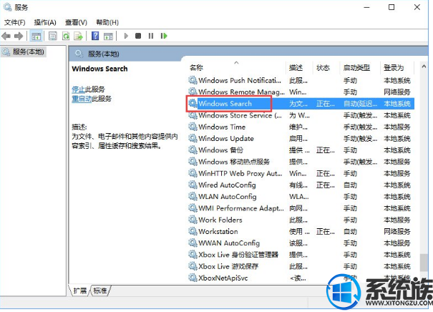The width and height of the screenshot is (433, 312).
Task: Open the 文件(F) menu
Action: [14, 22]
